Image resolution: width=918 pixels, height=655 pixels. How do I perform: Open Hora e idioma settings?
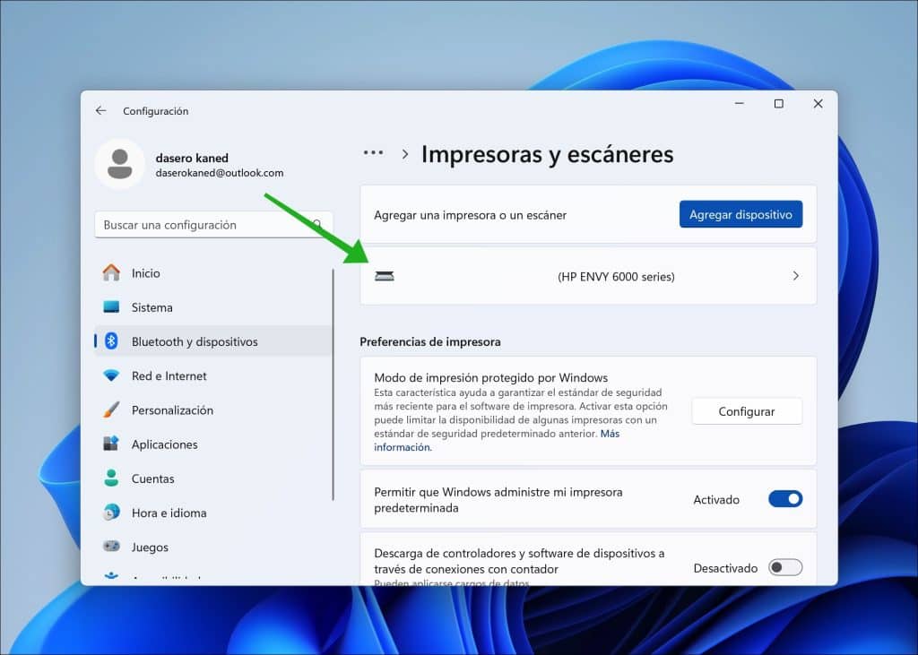(x=213, y=513)
